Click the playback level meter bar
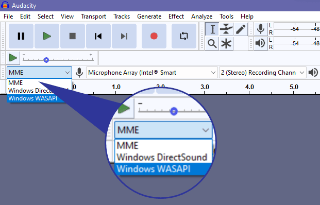The width and height of the screenshot is (320, 205). tap(297, 43)
